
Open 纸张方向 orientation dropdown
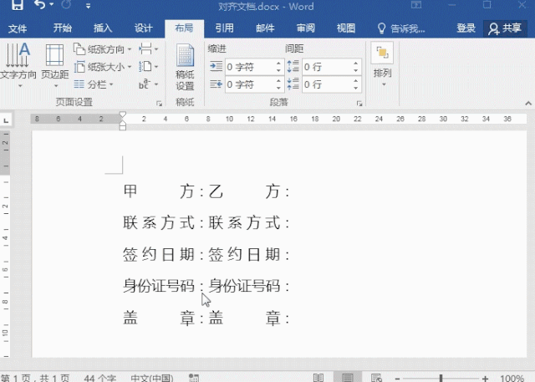[x=102, y=49]
